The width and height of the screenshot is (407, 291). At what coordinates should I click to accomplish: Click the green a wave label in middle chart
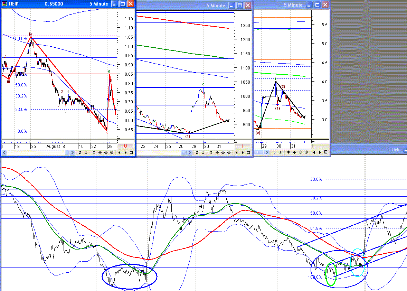203,84
